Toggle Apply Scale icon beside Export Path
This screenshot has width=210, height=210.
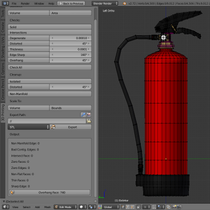coord(83,114)
